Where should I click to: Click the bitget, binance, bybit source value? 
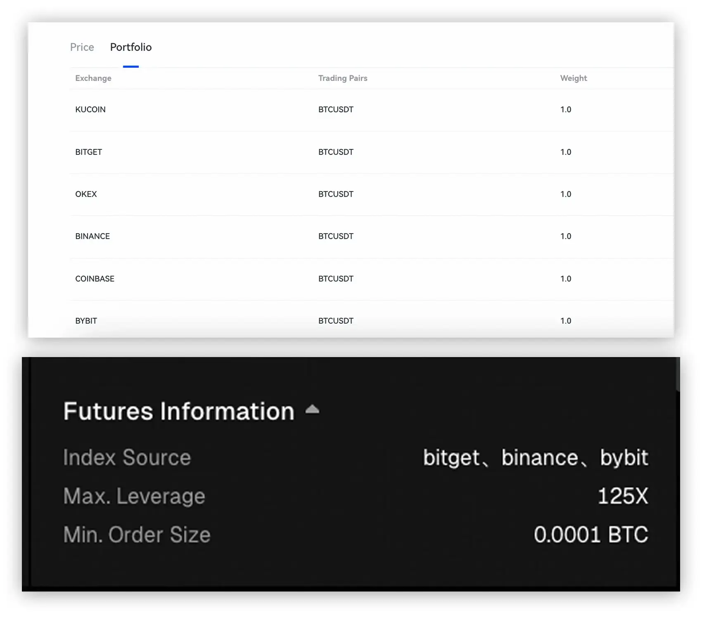(536, 458)
